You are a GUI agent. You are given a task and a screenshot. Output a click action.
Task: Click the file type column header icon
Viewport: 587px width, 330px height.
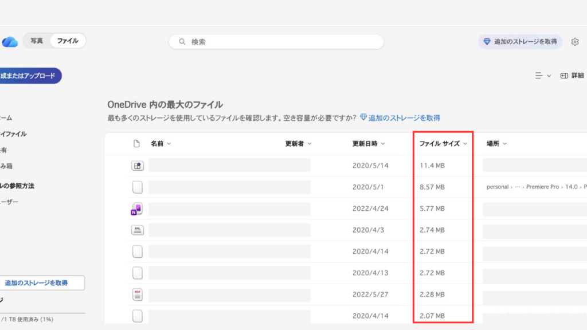pyautogui.click(x=136, y=144)
